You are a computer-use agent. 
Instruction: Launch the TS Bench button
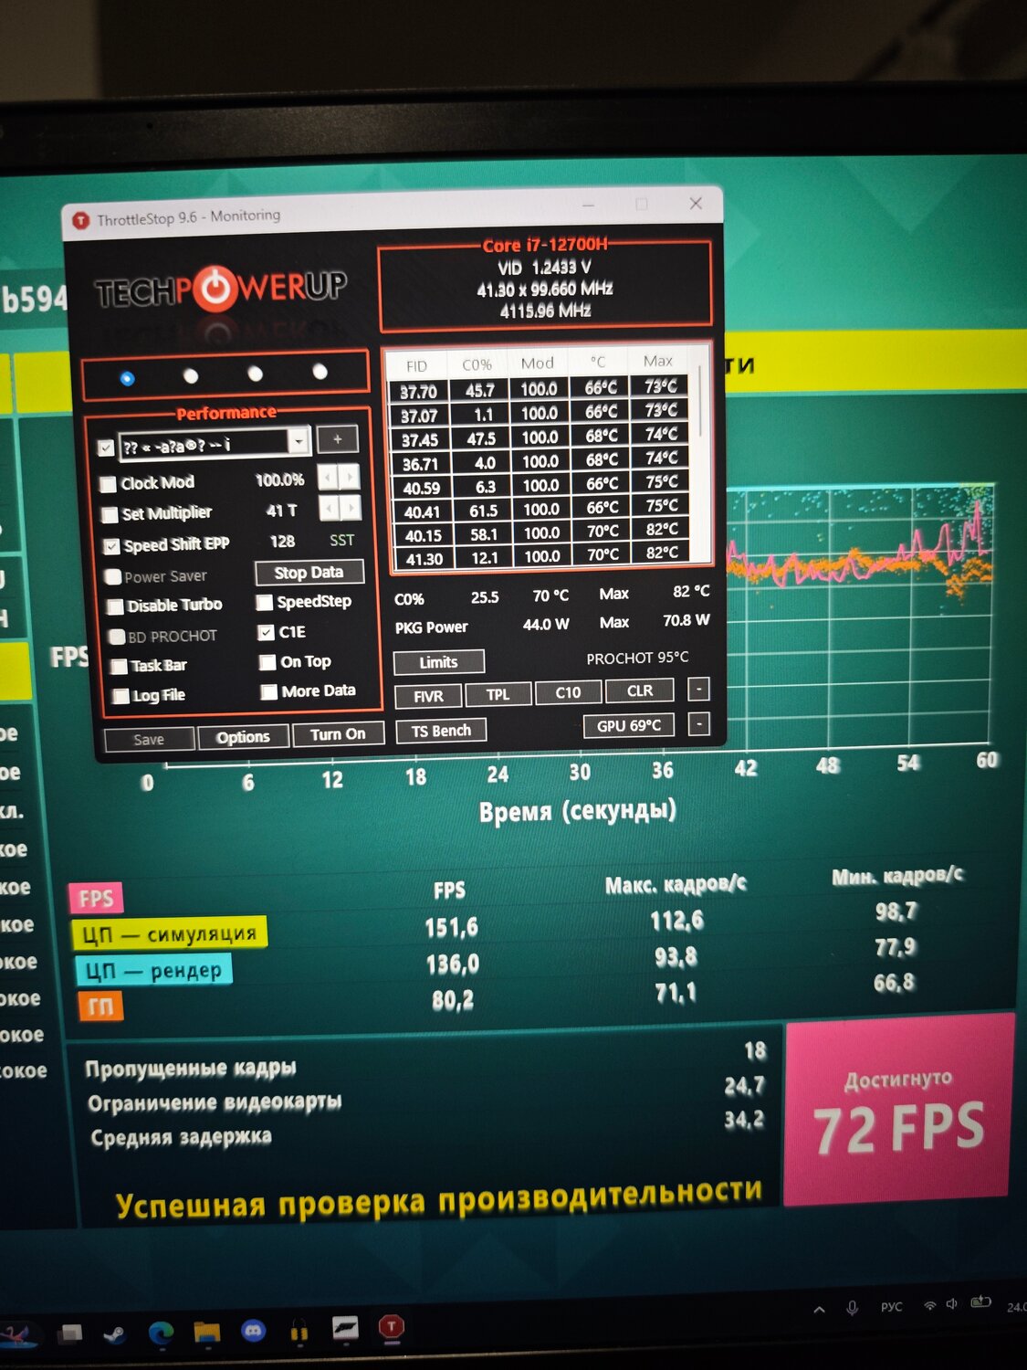tap(441, 731)
